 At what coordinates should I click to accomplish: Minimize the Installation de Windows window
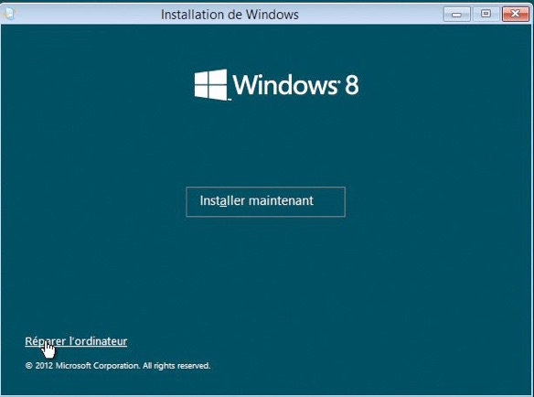(x=456, y=15)
